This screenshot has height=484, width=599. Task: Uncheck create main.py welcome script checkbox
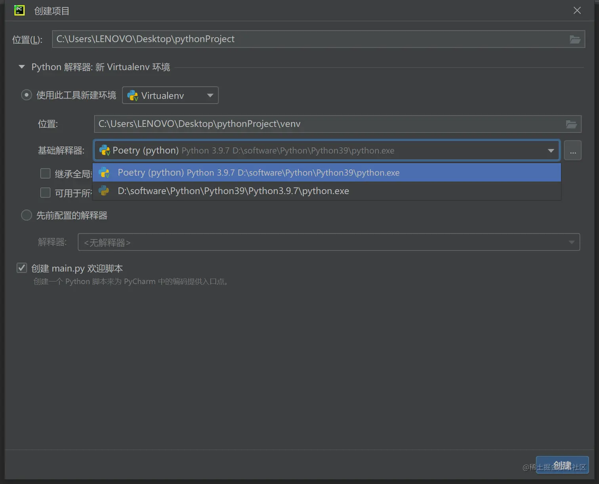(x=22, y=268)
